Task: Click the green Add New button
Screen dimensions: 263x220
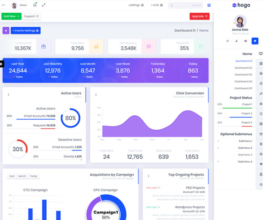Action: [x=11, y=16]
